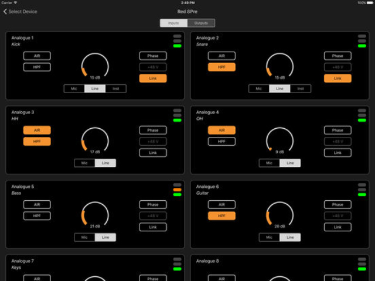Toggle Phase on Analogue 3 HH
The height and width of the screenshot is (281, 375).
coord(153,130)
